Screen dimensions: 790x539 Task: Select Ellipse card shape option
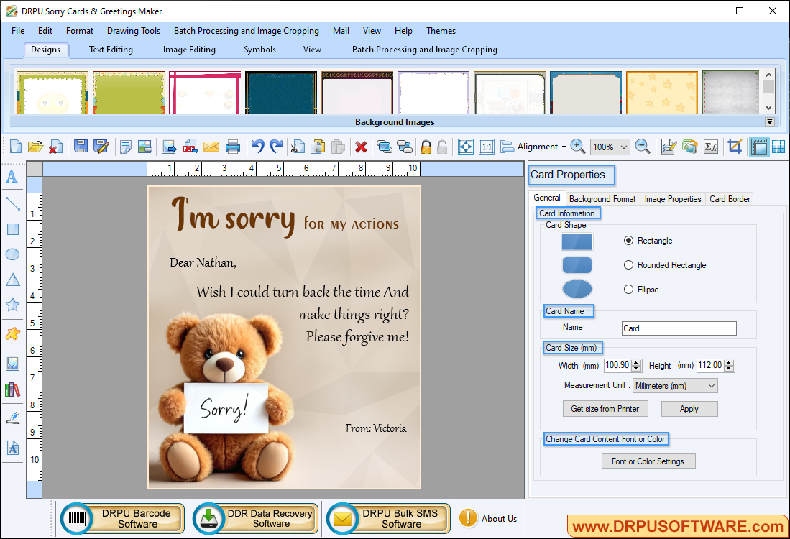[629, 289]
